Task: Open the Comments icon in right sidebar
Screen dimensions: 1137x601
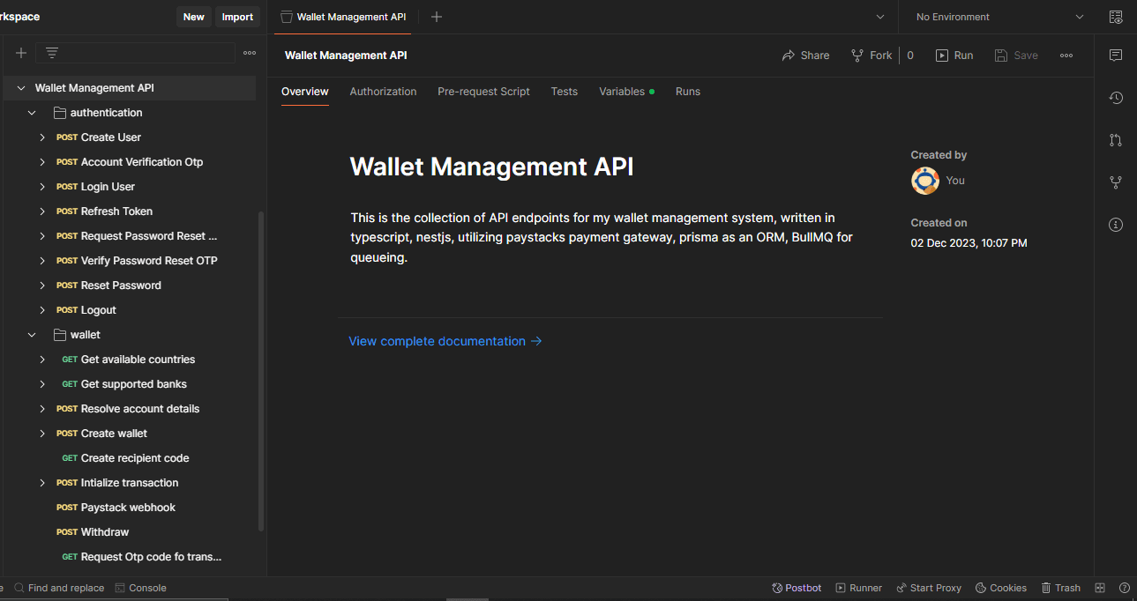Action: [1116, 56]
